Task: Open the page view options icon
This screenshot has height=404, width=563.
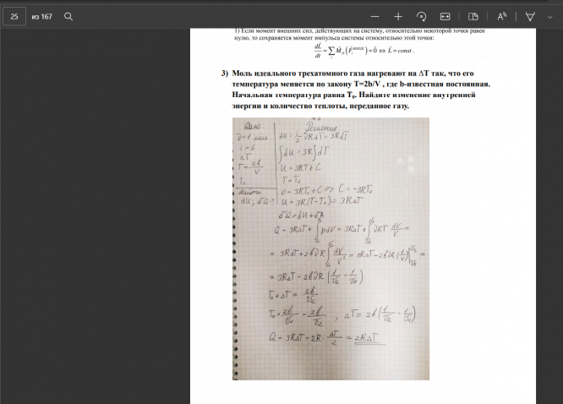Action: [473, 17]
